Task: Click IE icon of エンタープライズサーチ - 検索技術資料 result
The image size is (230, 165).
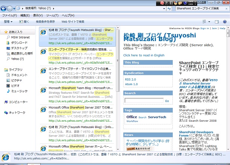Action: [x=43, y=51]
